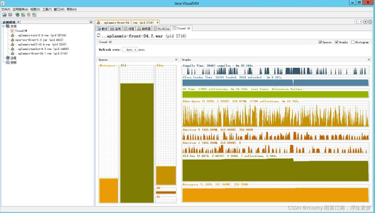The width and height of the screenshot is (375, 213).
Task: Switch to the 抽样器 sampler tab
Action: click(144, 29)
